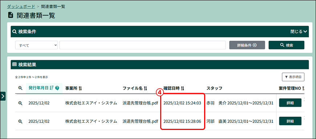Image resolution: width=316 pixels, height=139 pixels.
Task: Open 詳細 for 河部 直美 row
Action: coord(290,121)
